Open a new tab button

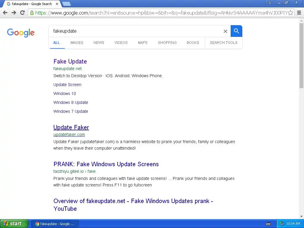point(66,4)
